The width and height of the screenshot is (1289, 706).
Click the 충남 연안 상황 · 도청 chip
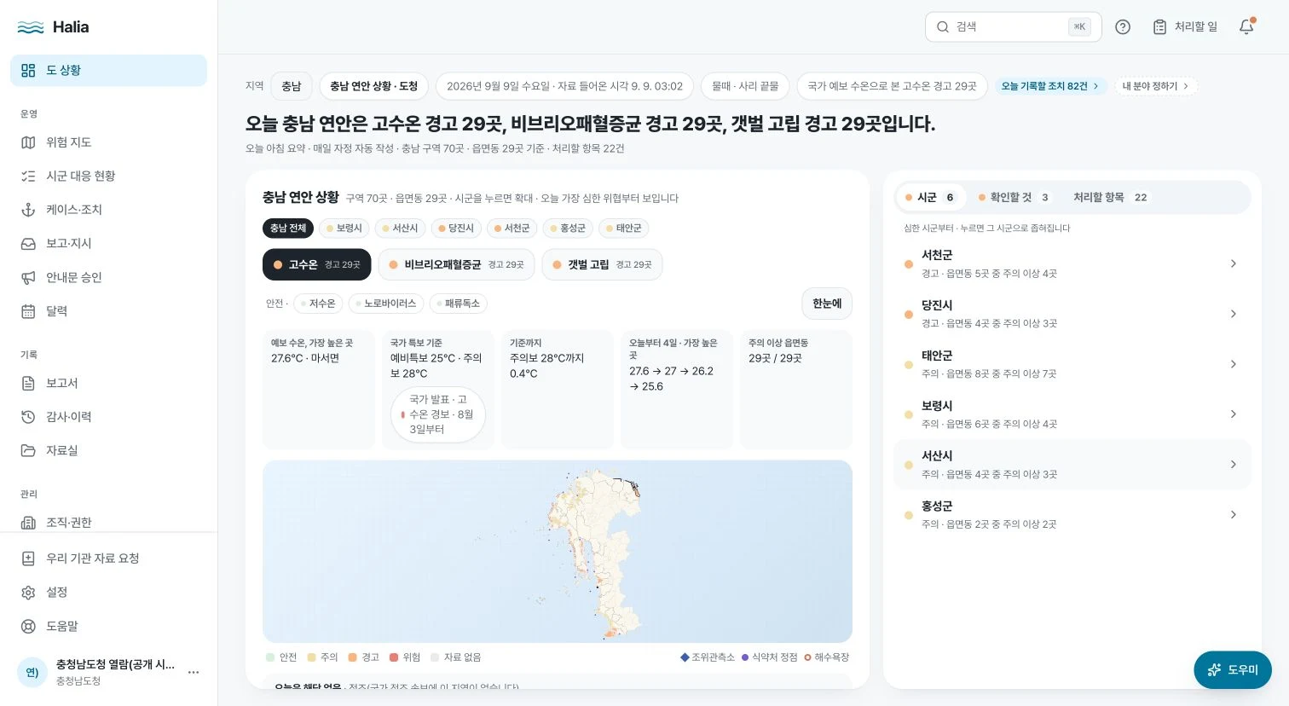[373, 86]
